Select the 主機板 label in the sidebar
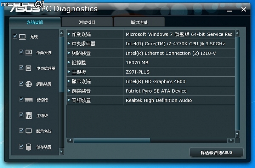 tap(42, 116)
